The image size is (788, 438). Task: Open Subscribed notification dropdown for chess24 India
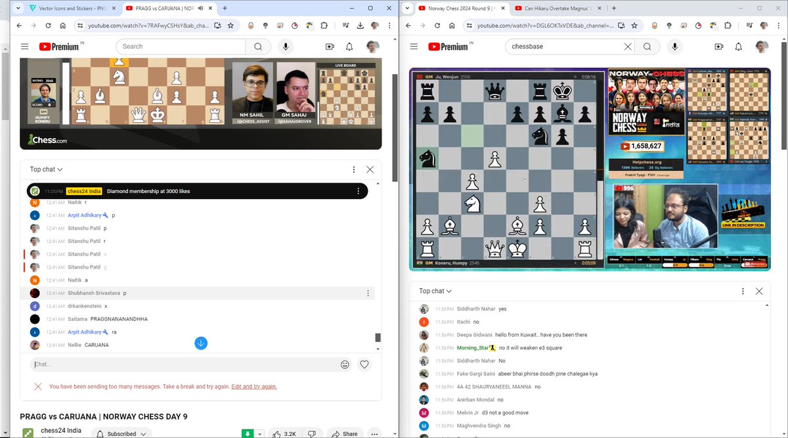coord(121,433)
